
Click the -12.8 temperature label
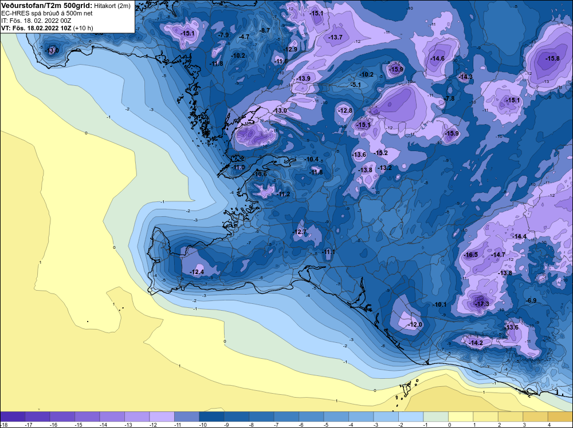point(345,110)
